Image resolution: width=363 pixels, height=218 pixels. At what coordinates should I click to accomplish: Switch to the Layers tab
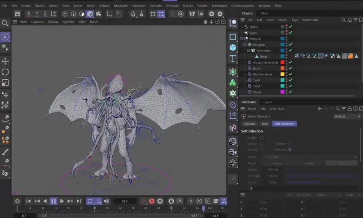click(x=268, y=102)
